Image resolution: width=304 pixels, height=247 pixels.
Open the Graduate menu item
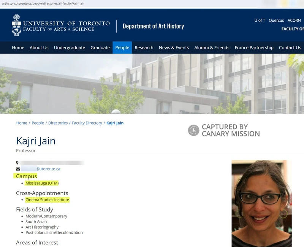tap(100, 48)
